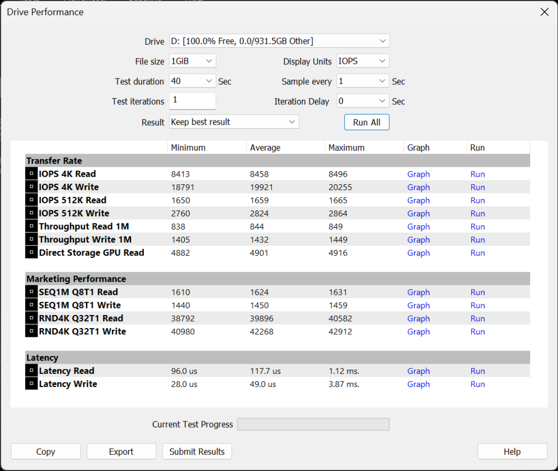Click the icon beside Throughput Read 1M
The width and height of the screenshot is (558, 471).
point(31,226)
